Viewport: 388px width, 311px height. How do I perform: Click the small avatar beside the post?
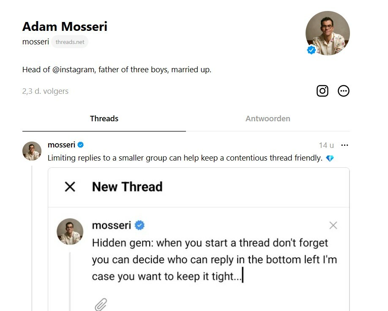coord(32,151)
